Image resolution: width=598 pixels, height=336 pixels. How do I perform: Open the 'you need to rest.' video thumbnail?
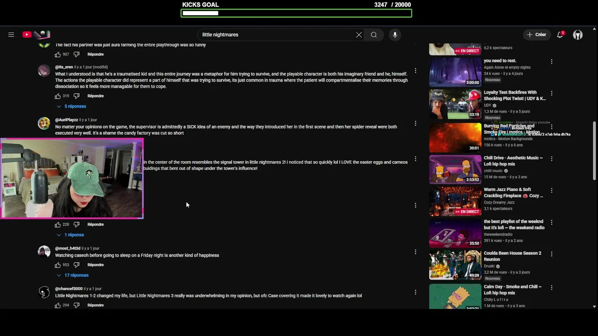point(455,72)
